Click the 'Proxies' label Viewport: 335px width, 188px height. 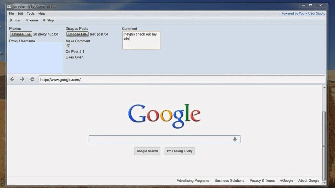(x=15, y=28)
